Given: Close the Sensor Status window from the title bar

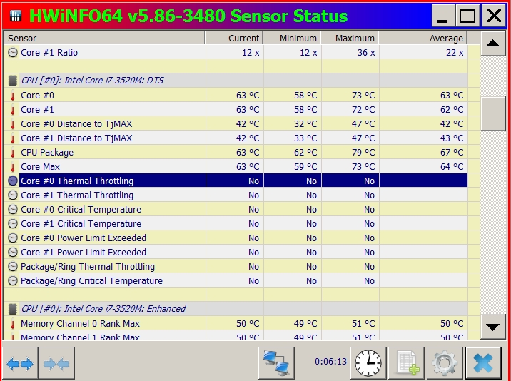Looking at the screenshot, I should pos(494,15).
